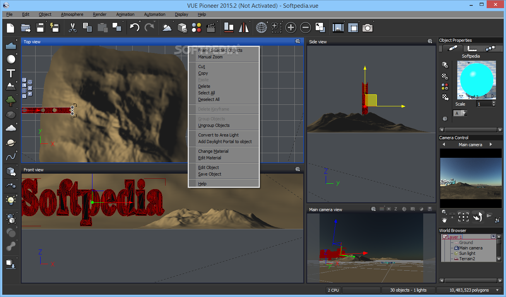506x297 pixels.
Task: Click the wireframe globe toolbar icon
Action: click(x=262, y=27)
